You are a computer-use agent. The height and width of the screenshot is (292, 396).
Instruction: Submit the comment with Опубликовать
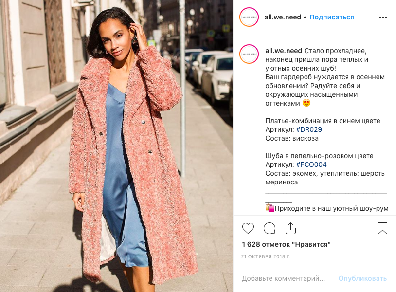point(362,278)
